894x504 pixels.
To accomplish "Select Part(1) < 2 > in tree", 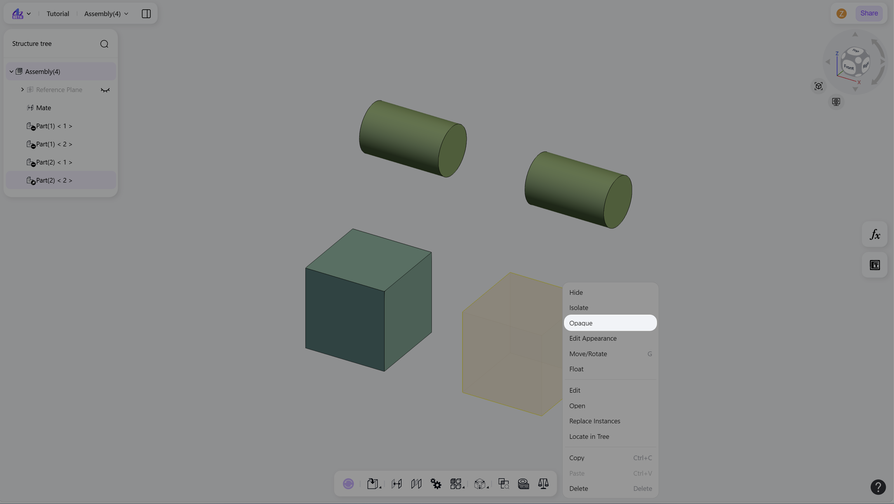I will pos(61,144).
